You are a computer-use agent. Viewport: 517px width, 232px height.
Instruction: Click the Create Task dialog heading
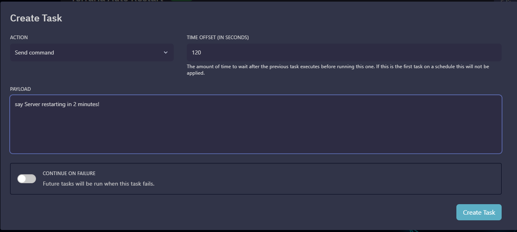[x=36, y=18]
